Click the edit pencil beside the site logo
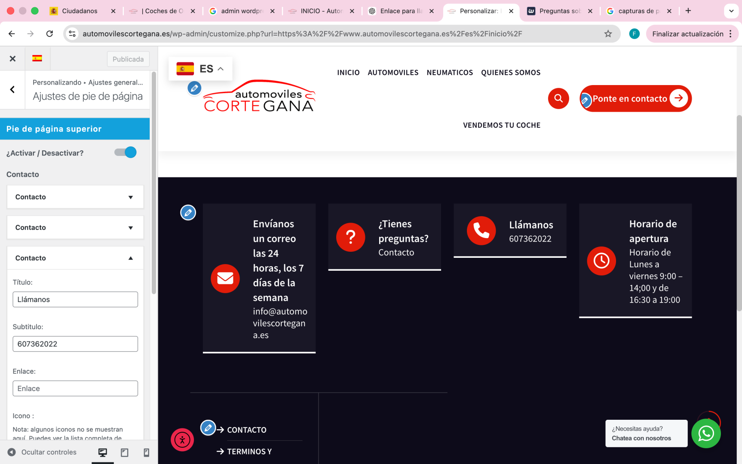The height and width of the screenshot is (464, 742). click(194, 88)
